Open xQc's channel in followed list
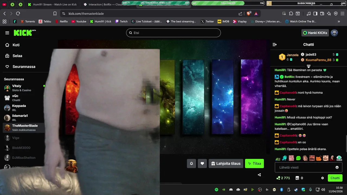 (x=24, y=98)
